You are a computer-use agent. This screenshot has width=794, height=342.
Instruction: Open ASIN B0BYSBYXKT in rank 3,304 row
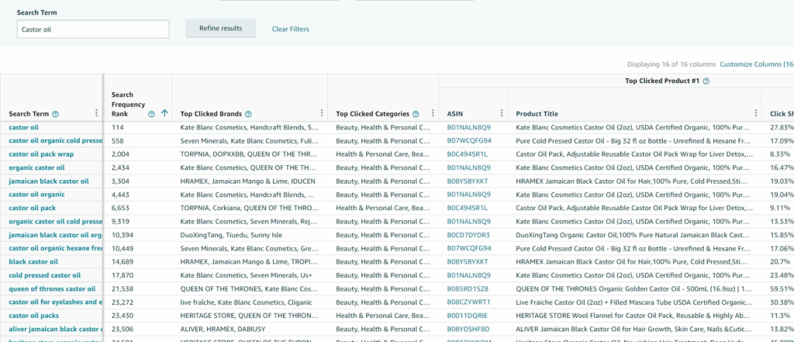click(468, 181)
